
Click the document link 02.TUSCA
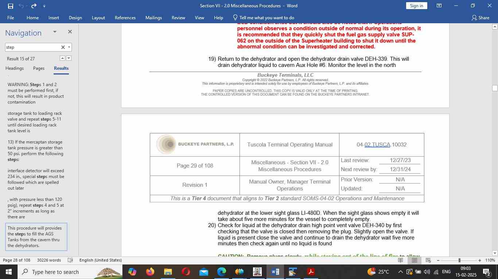tap(377, 145)
